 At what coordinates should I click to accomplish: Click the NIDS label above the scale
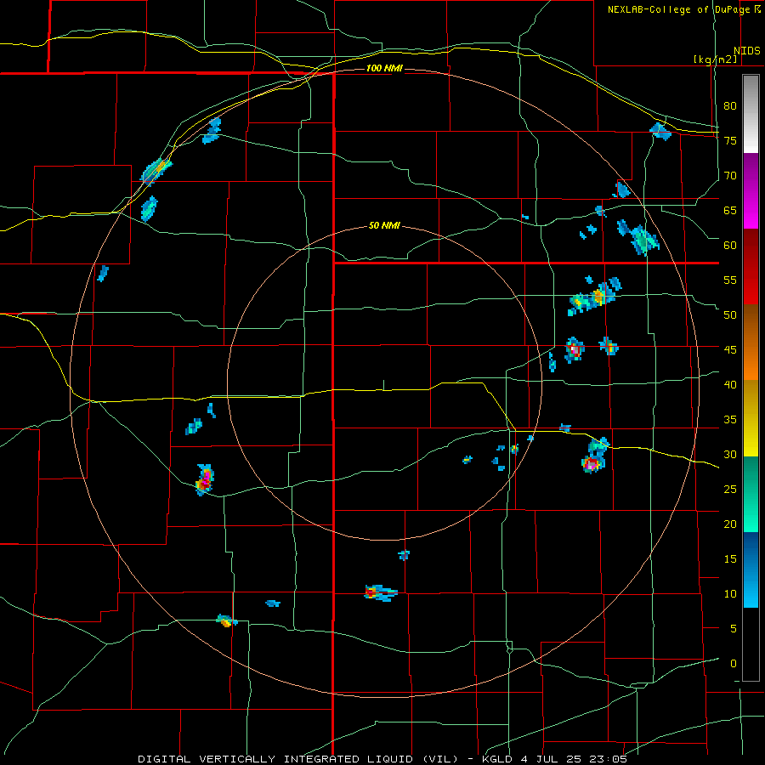746,51
